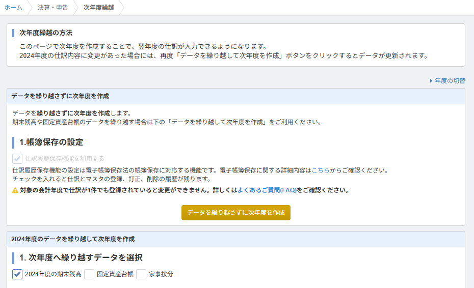Image resolution: width=474 pixels, height=288 pixels.
Task: Click the yellow warning triangle icon
Action: 15,190
